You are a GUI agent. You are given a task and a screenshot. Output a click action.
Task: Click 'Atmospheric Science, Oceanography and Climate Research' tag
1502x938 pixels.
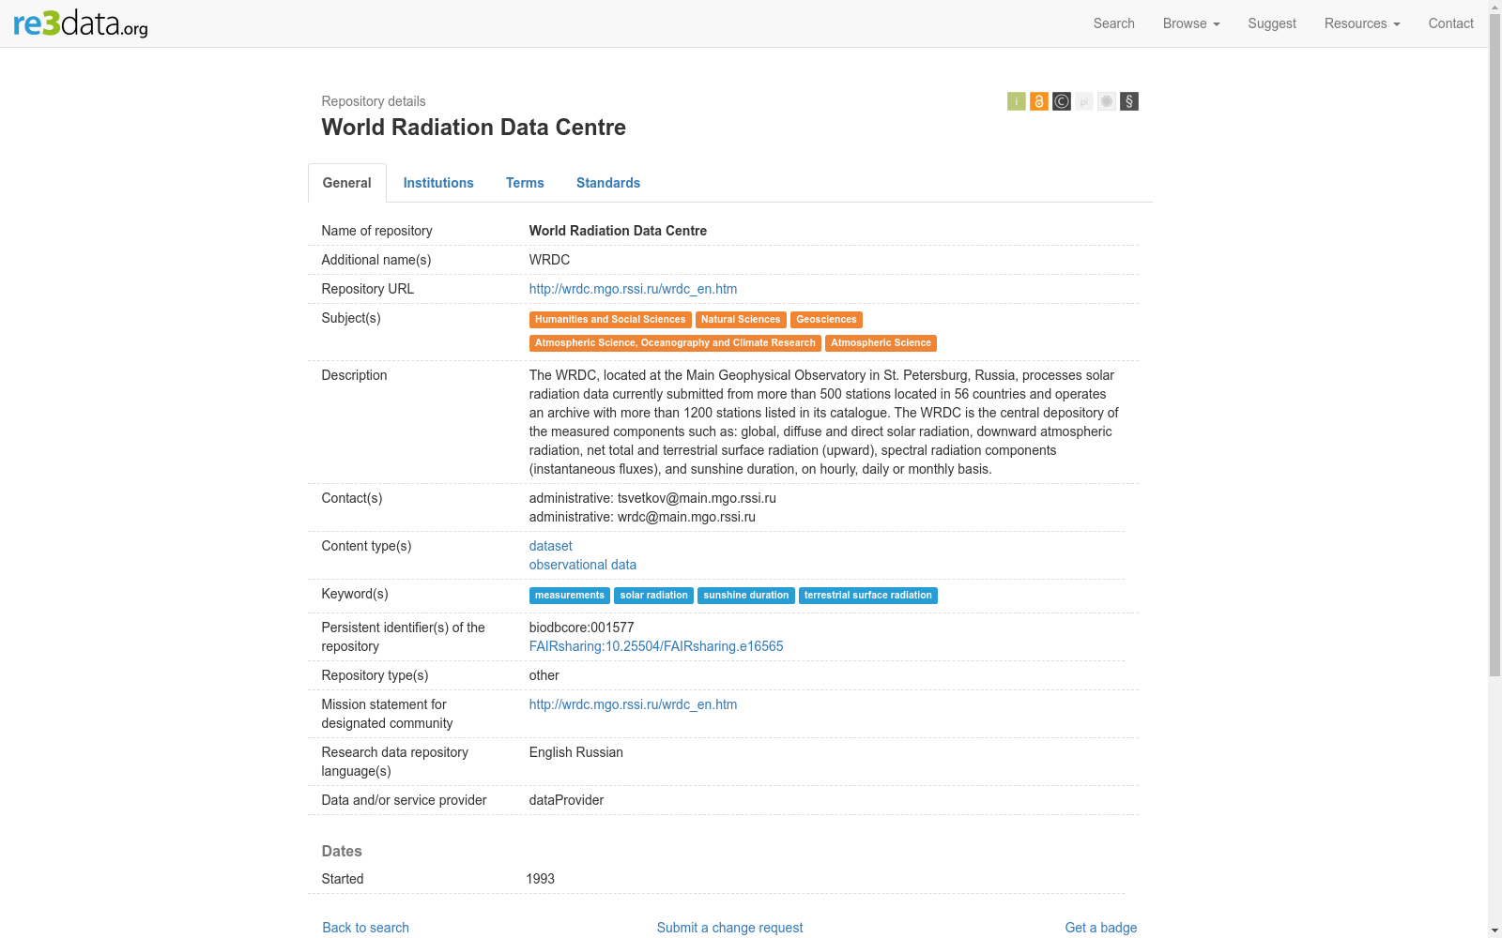675,343
